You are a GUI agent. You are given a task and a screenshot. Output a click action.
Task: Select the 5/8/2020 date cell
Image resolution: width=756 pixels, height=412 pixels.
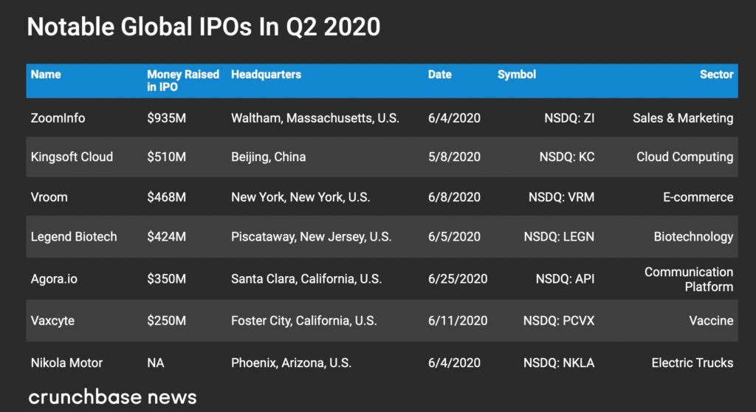click(454, 157)
